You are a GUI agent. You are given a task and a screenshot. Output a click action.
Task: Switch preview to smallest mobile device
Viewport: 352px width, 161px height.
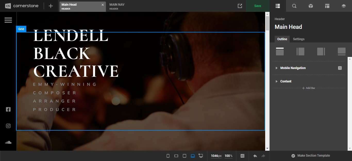coord(168,156)
